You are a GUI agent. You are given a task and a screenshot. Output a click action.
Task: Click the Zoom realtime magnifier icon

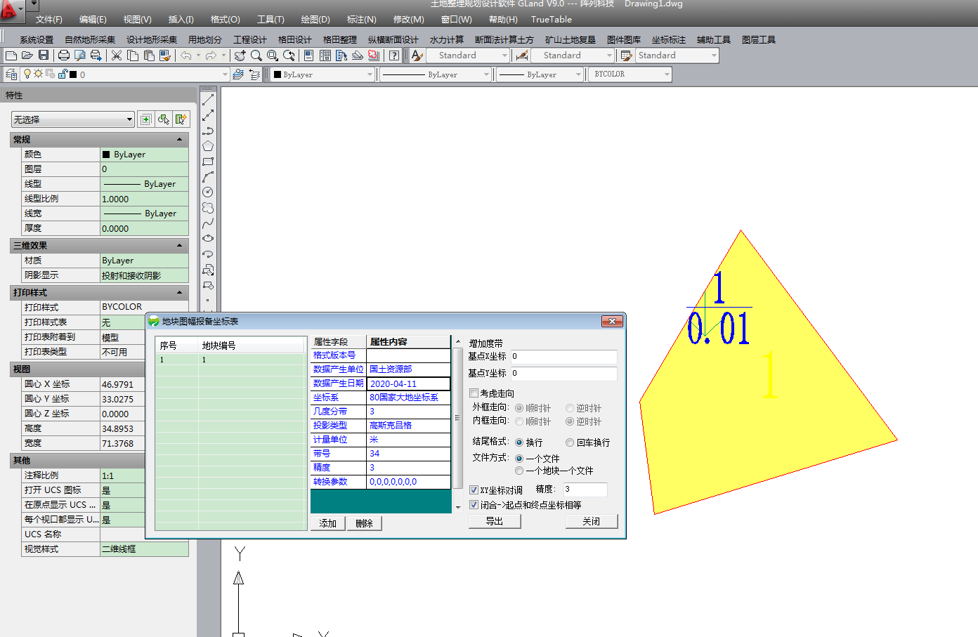tap(256, 55)
